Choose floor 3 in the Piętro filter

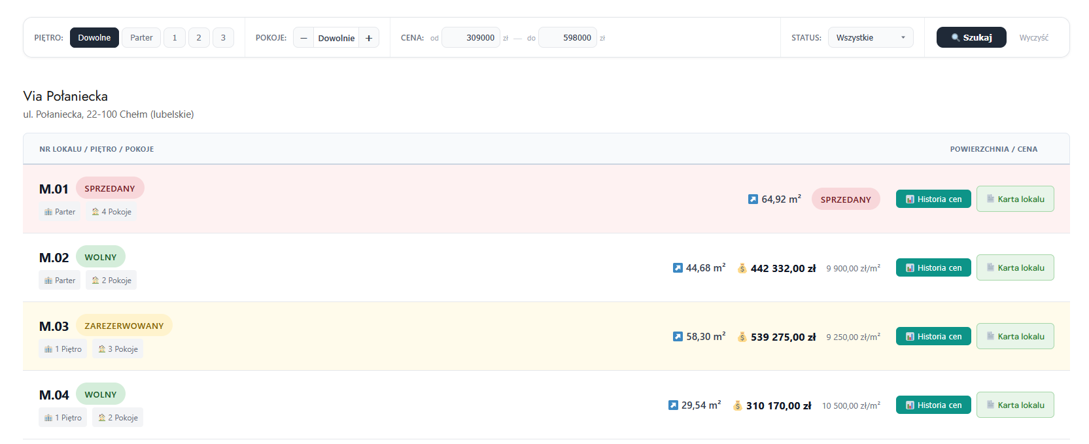click(223, 38)
